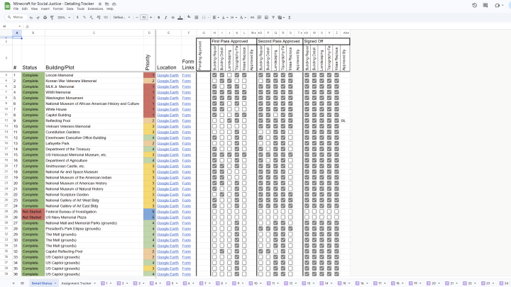Image resolution: width=511 pixels, height=287 pixels.
Task: Insert a link from toolbar
Action: pyautogui.click(x=252, y=17)
